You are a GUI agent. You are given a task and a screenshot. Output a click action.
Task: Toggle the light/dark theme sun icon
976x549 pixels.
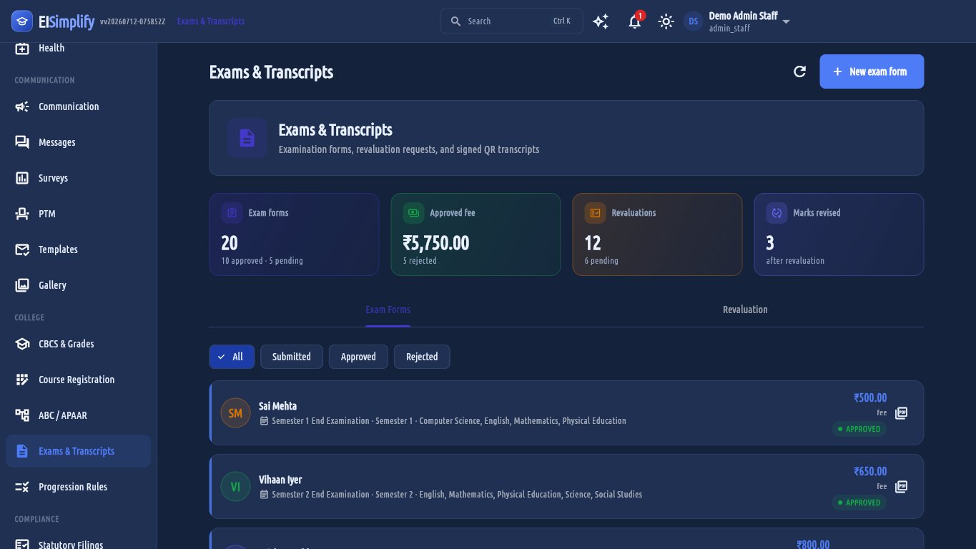point(666,21)
